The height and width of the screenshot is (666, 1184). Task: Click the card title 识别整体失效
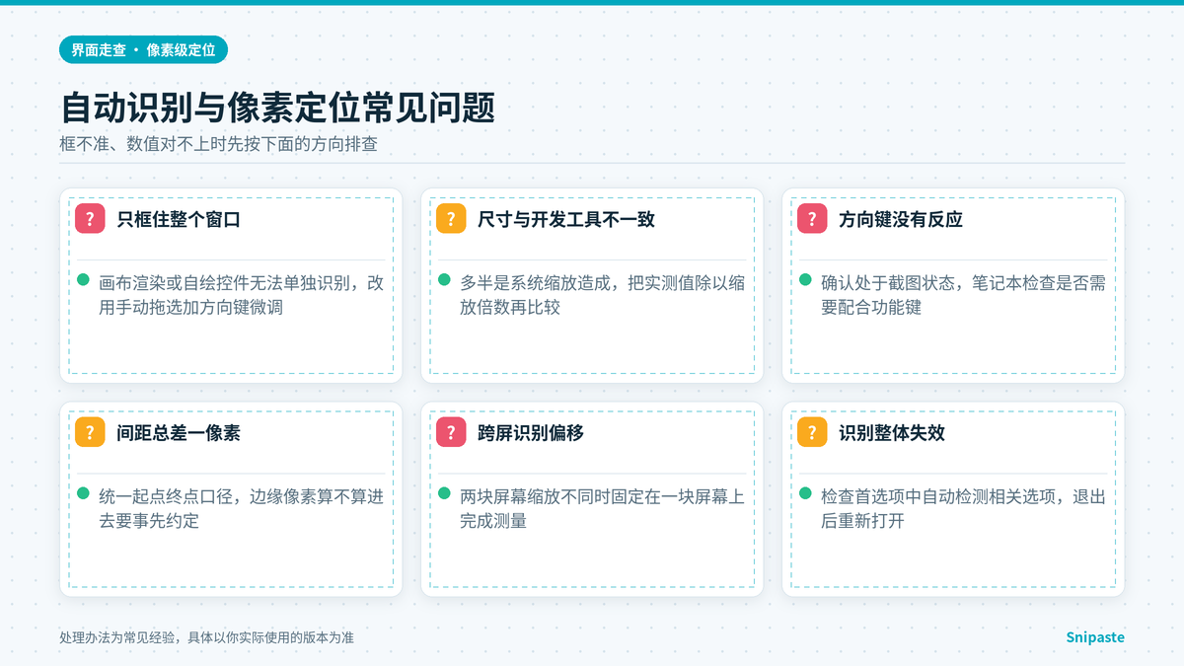[x=892, y=432]
